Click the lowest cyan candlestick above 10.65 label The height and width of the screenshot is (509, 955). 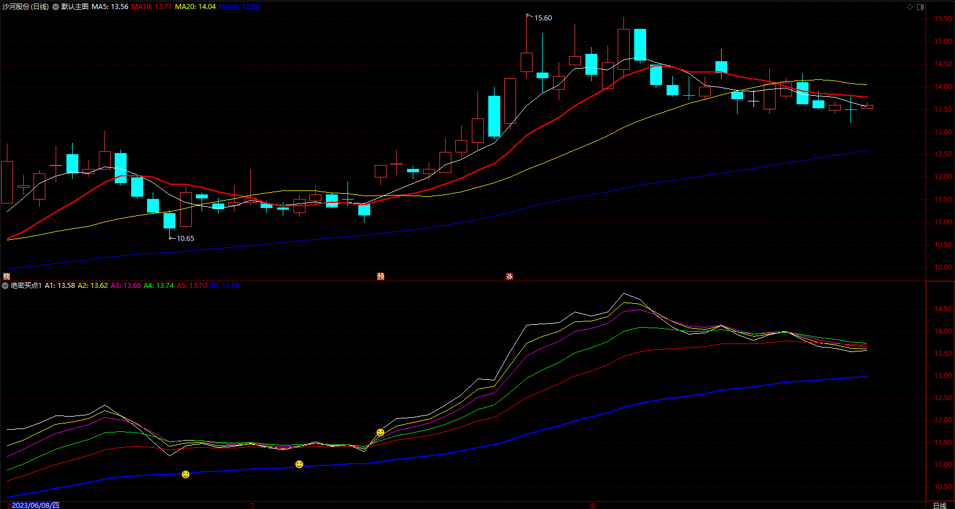tap(169, 220)
